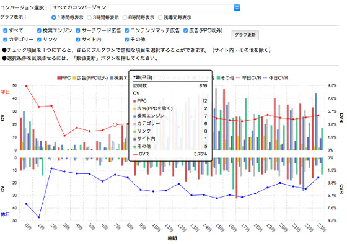Open the コンバージョン選択 dropdown
Image resolution: width=347 pixels, height=244 pixels.
click(145, 7)
